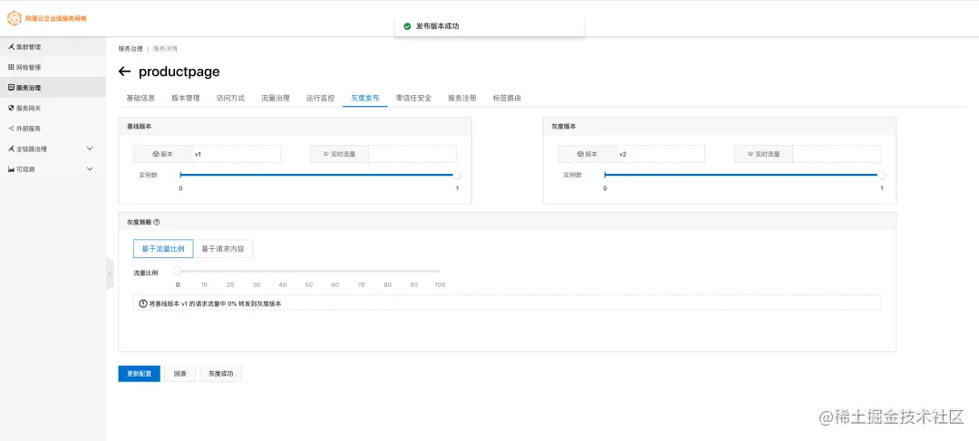Screen dimensions: 979x441
Task: Click the 实时流量 icon in 灰度版本 panel
Action: (x=750, y=154)
